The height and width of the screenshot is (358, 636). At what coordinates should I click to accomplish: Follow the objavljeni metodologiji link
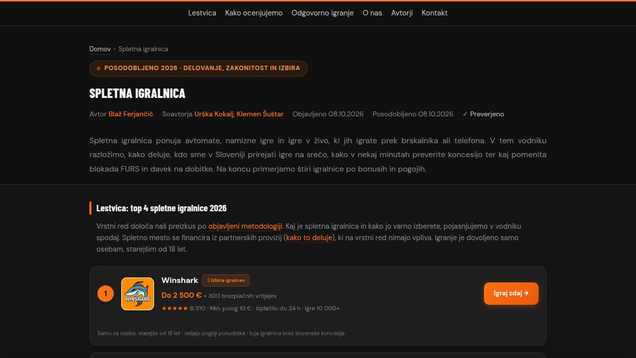[x=245, y=226]
